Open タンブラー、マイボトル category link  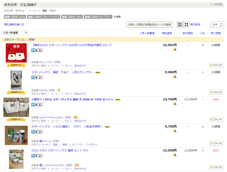[x=85, y=145]
